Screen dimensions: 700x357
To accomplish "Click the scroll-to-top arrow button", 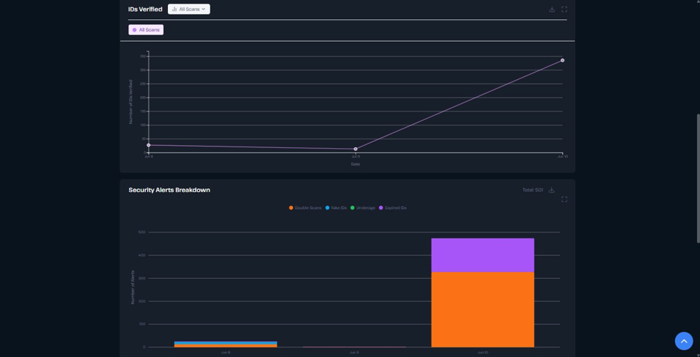I will coord(683,341).
